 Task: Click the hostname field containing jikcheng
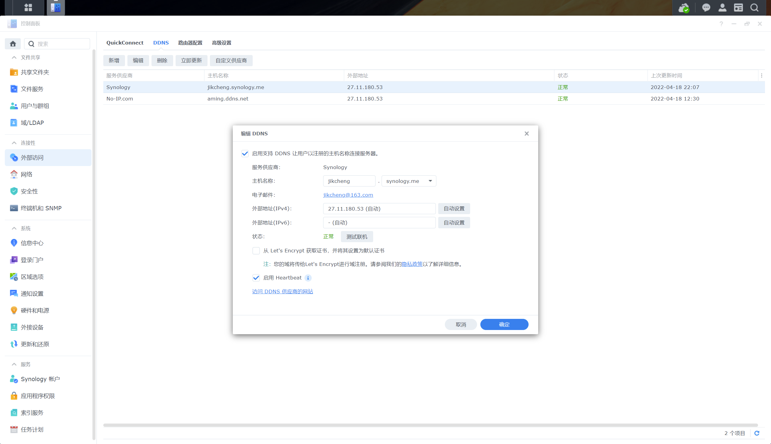[349, 181]
